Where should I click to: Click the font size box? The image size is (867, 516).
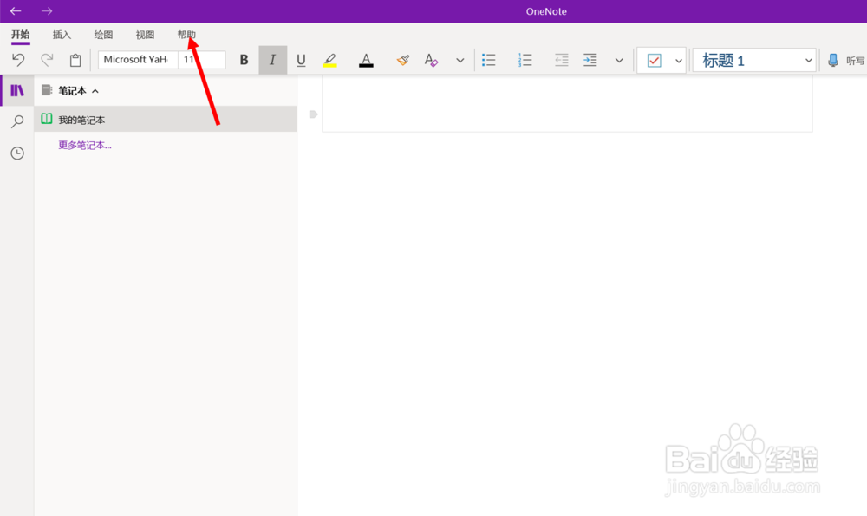click(x=202, y=60)
